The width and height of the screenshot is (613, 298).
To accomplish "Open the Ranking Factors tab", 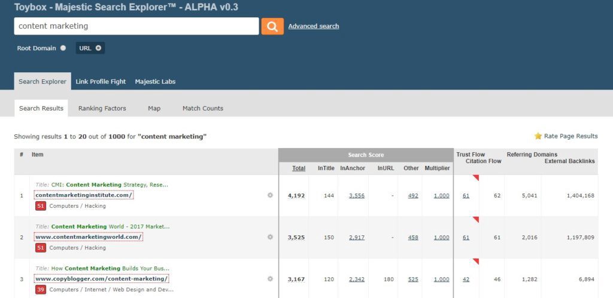I will pyautogui.click(x=102, y=109).
